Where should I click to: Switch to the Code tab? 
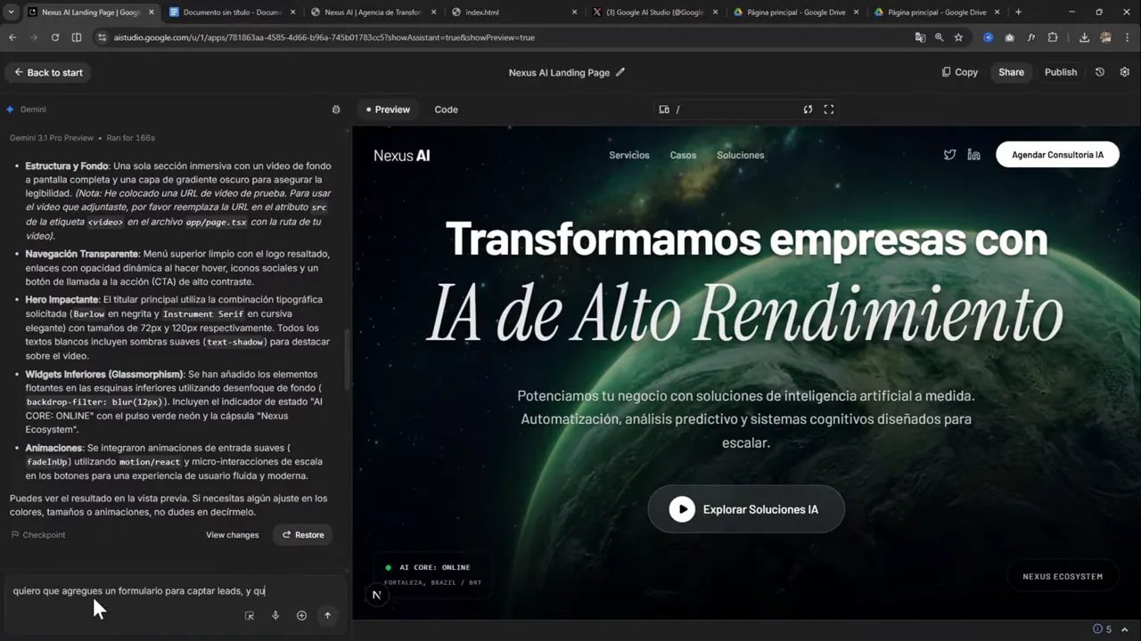[x=446, y=110]
